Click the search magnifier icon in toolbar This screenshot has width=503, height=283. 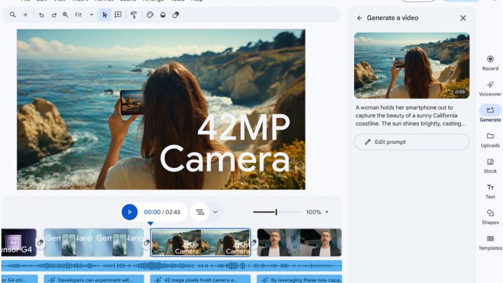pyautogui.click(x=13, y=15)
